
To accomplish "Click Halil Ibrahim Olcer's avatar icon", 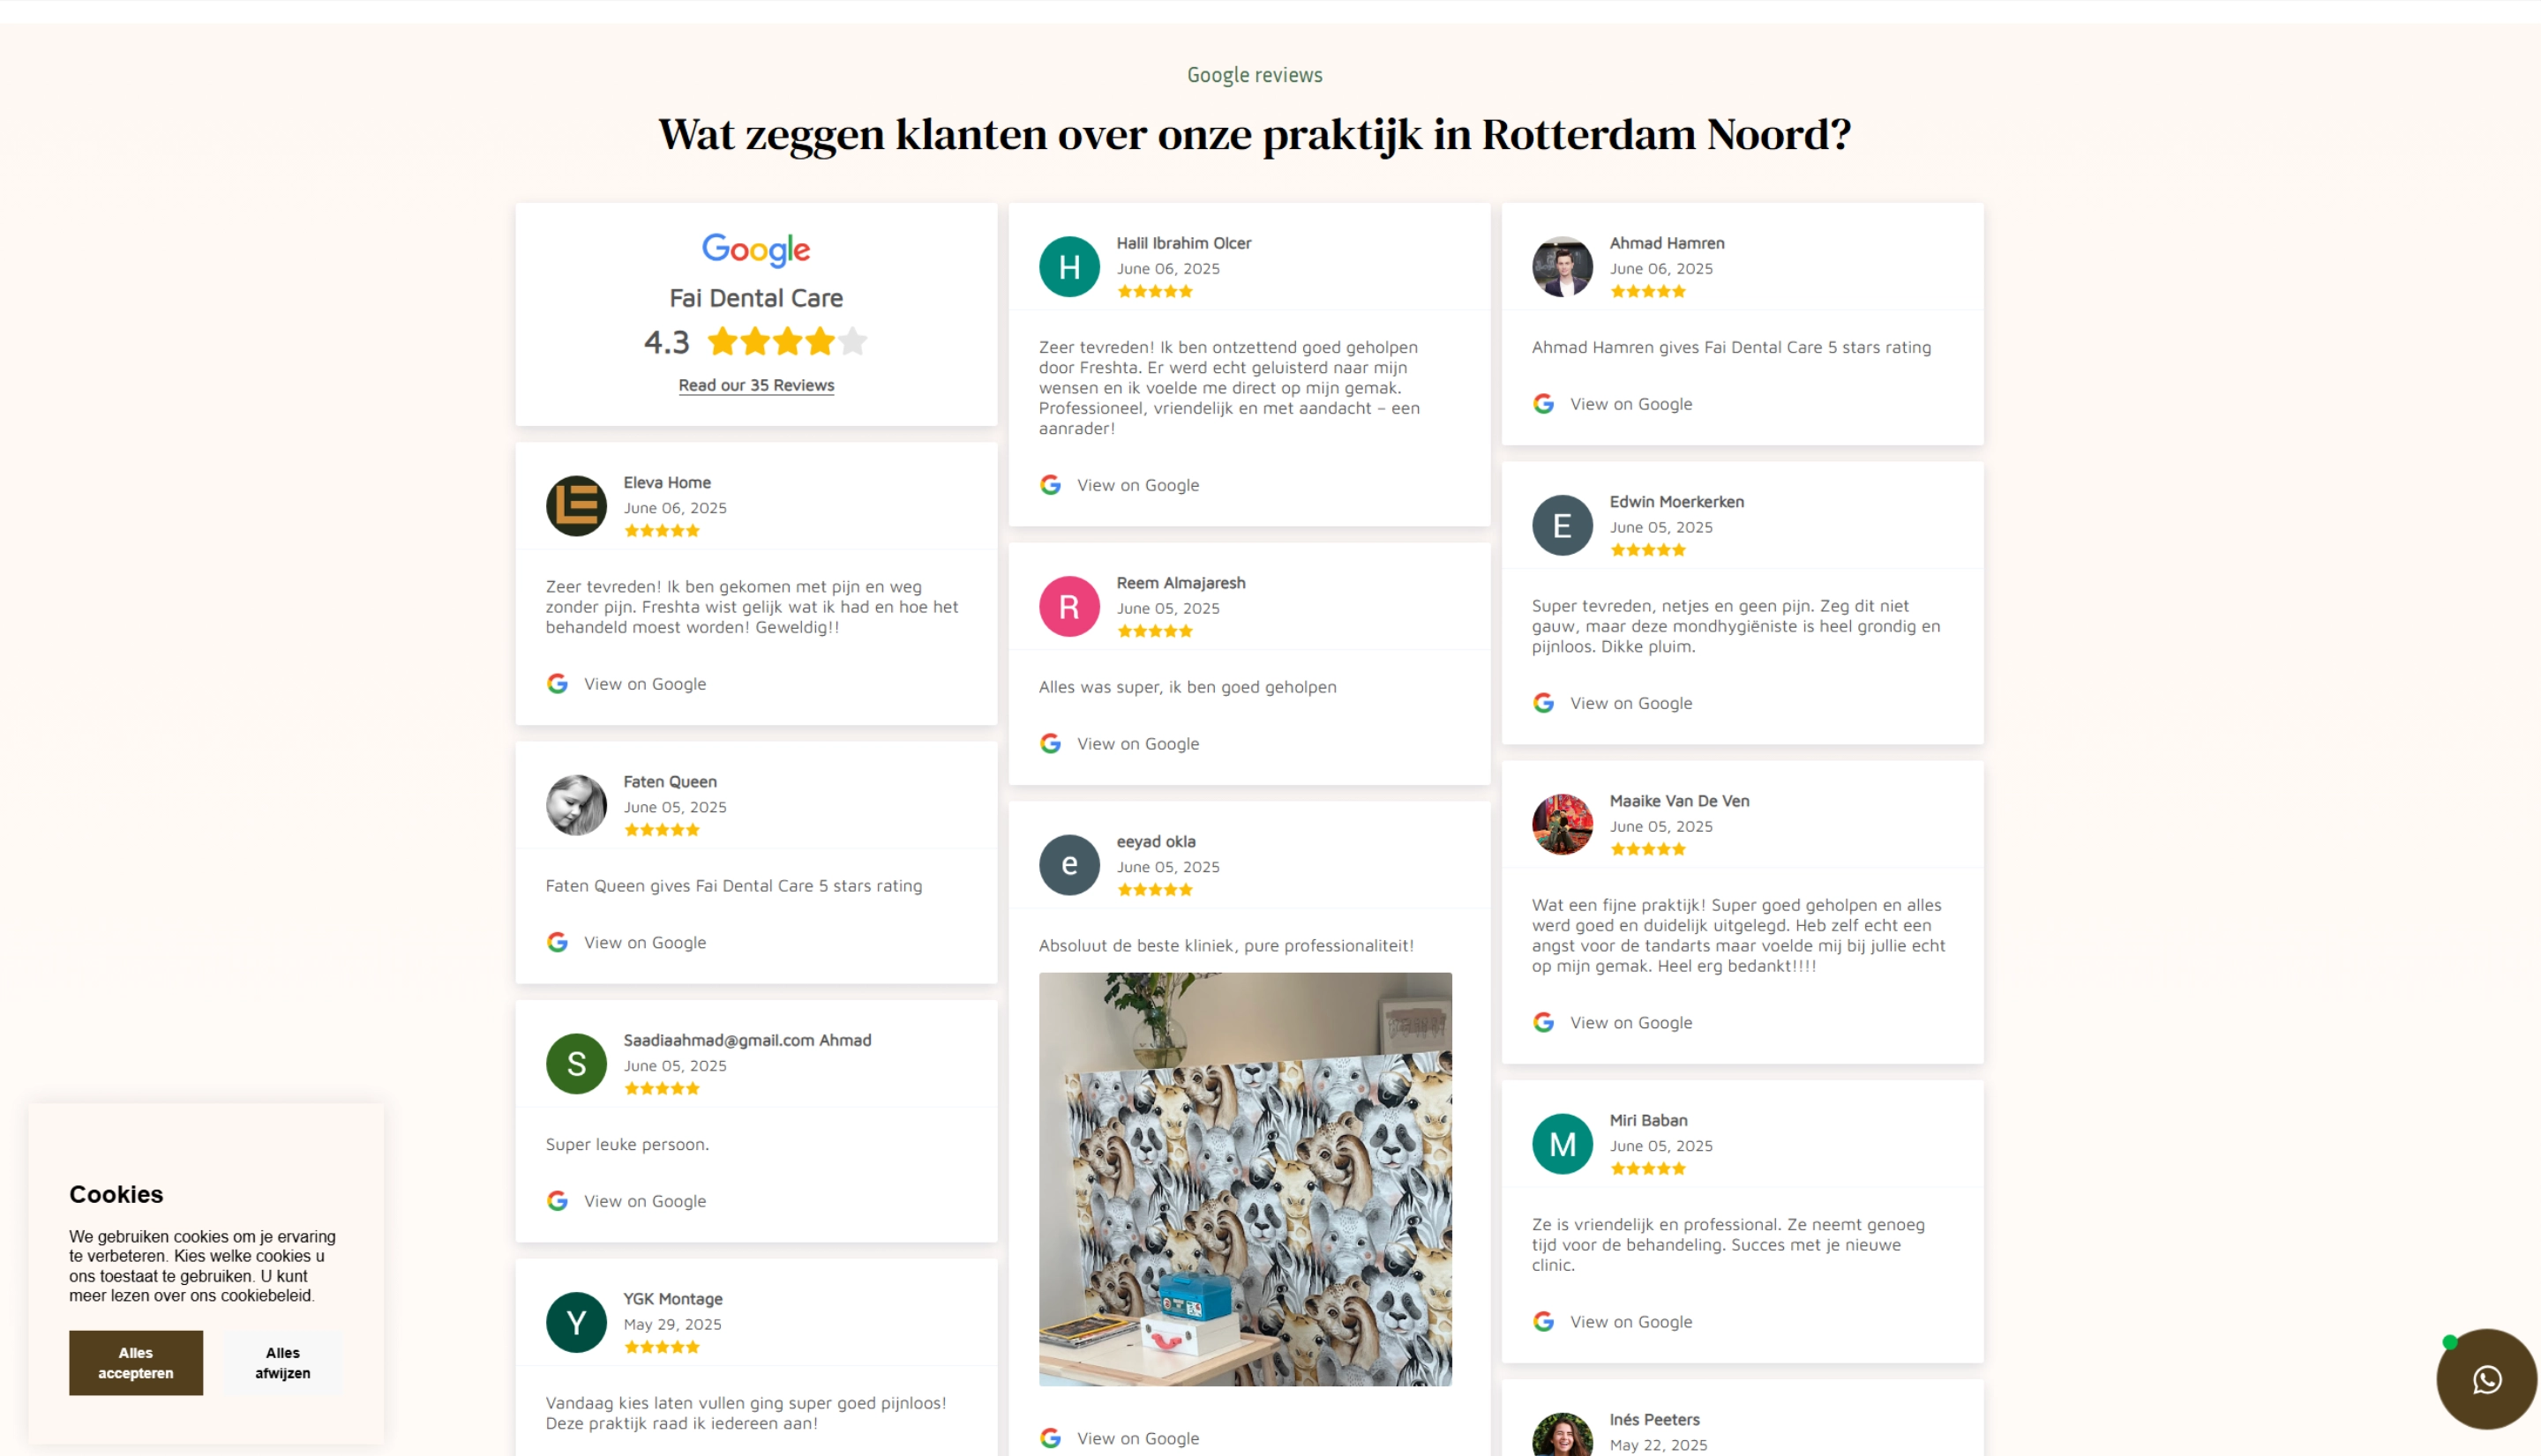I will (x=1068, y=267).
